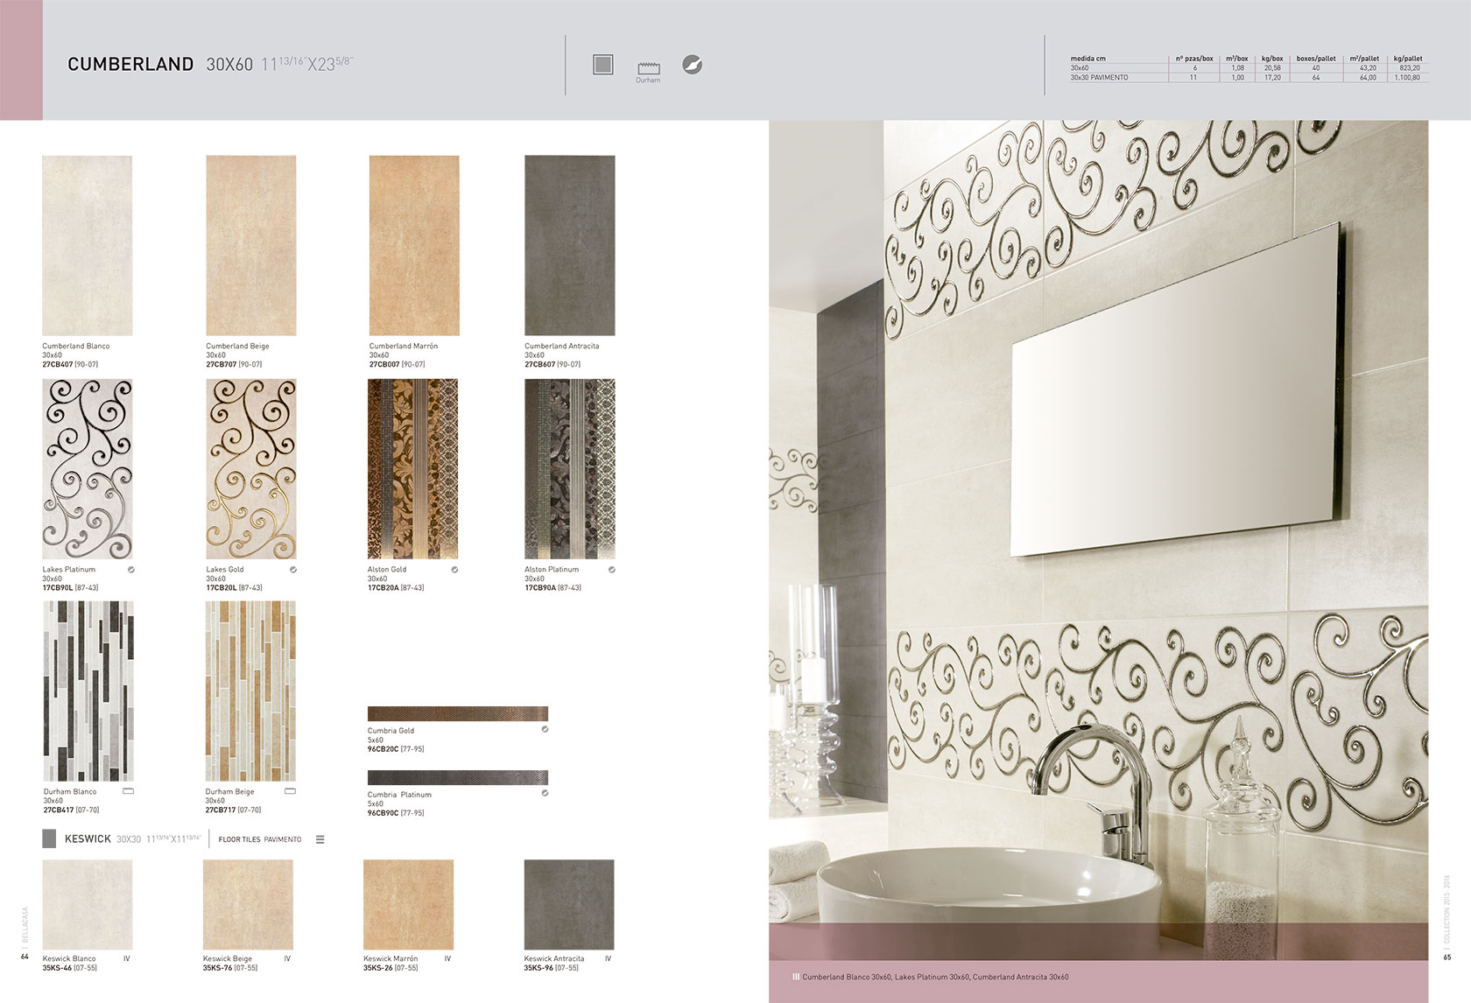Select the Cumberland Antracita tile image
1471x1003 pixels.
pos(569,246)
